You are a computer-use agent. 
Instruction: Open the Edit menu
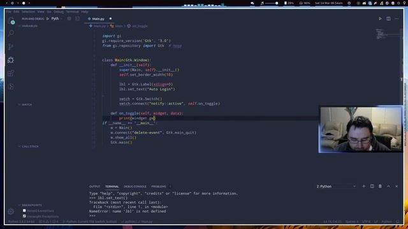click(17, 11)
